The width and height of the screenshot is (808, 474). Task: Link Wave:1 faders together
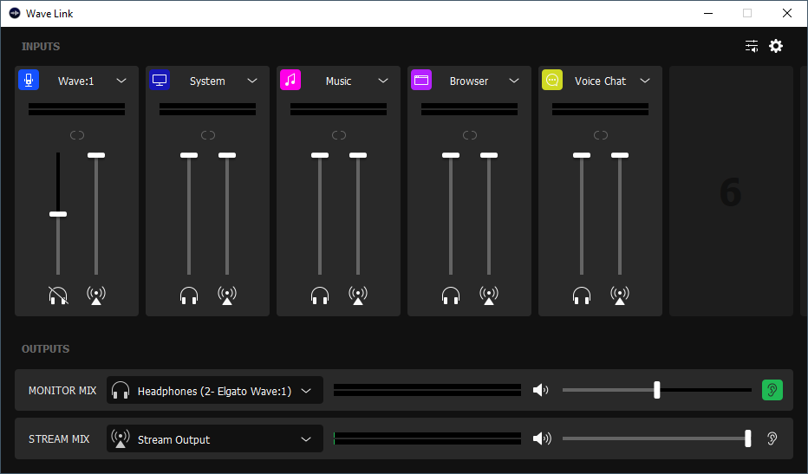click(x=77, y=135)
